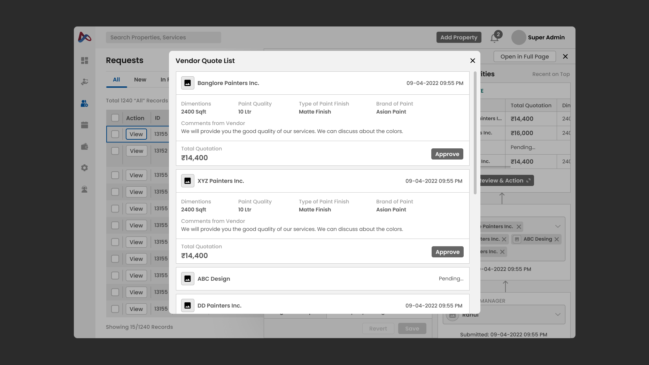Click the Search Properties, Services field

[163, 37]
